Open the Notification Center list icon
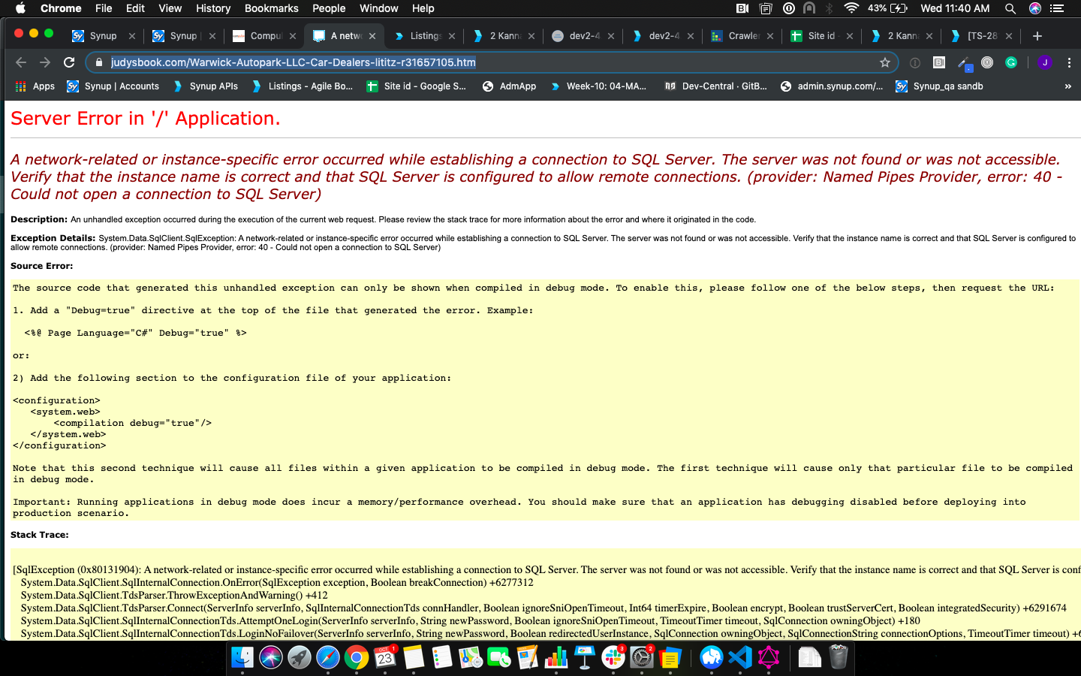The image size is (1081, 676). [1057, 8]
